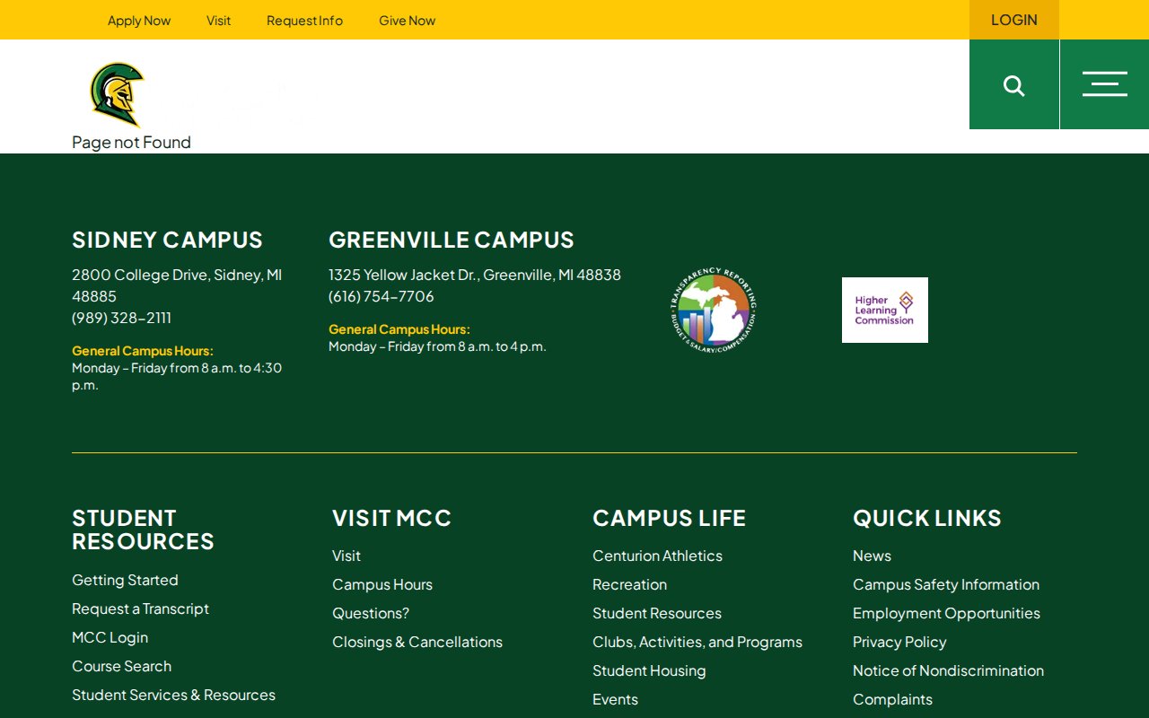Open the hamburger navigation menu
Image resolution: width=1149 pixels, height=718 pixels.
click(1104, 84)
